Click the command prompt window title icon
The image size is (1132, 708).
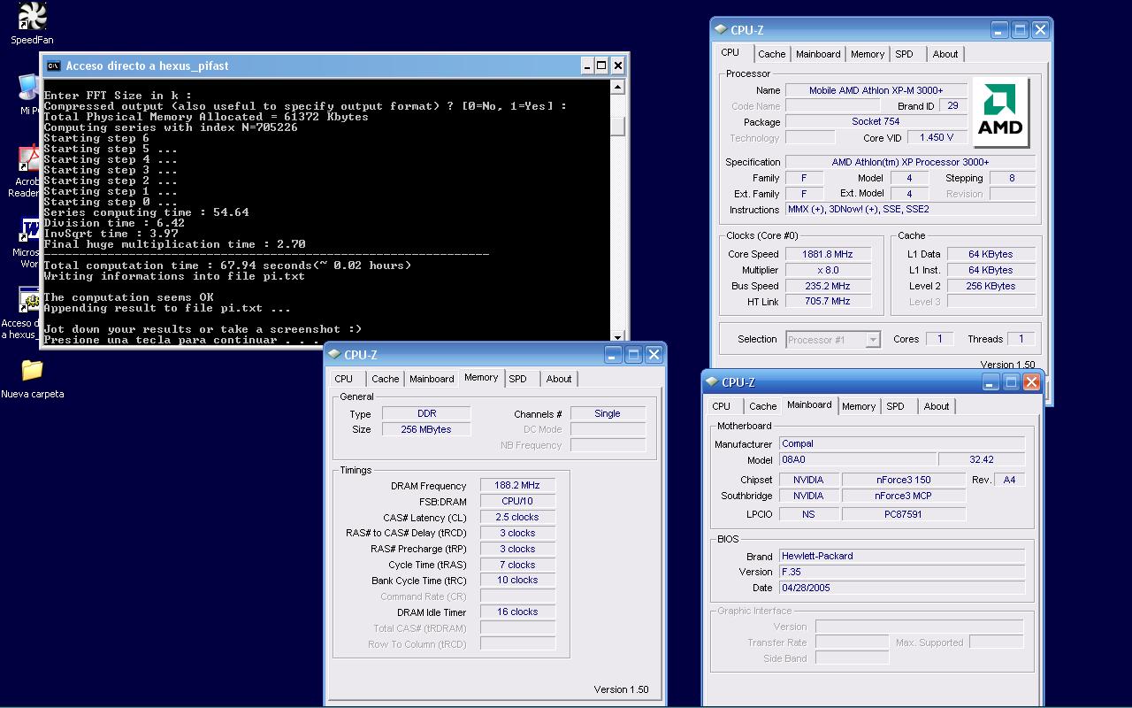54,65
